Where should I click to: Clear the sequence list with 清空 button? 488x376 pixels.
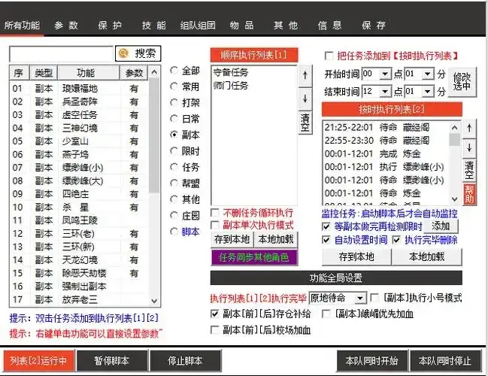pos(305,123)
